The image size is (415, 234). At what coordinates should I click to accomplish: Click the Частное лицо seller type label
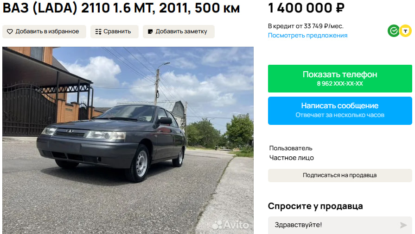coord(291,158)
